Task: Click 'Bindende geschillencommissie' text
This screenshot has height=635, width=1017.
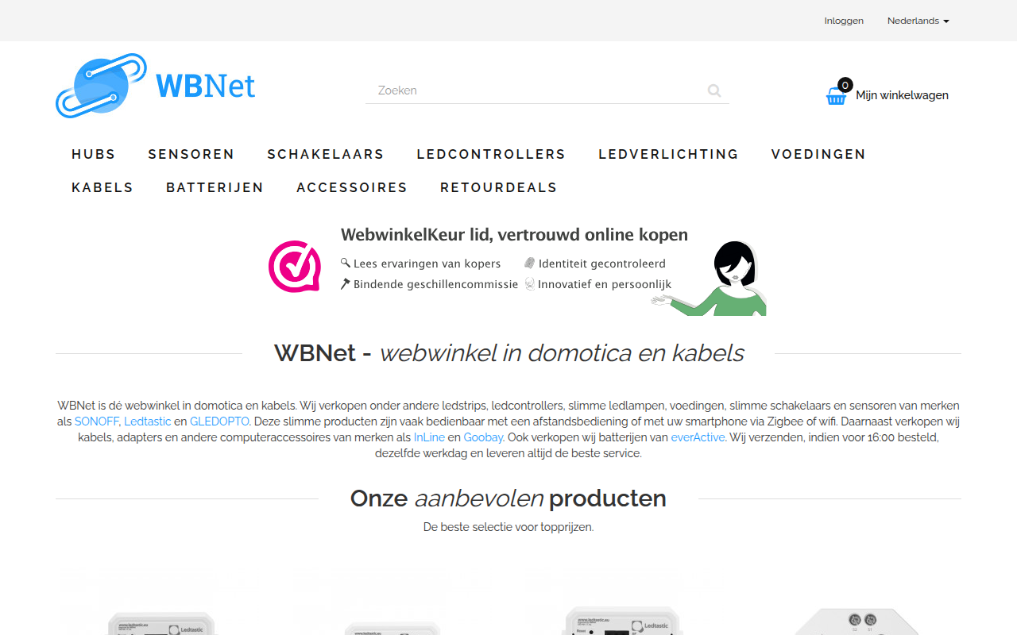Action: tap(435, 284)
